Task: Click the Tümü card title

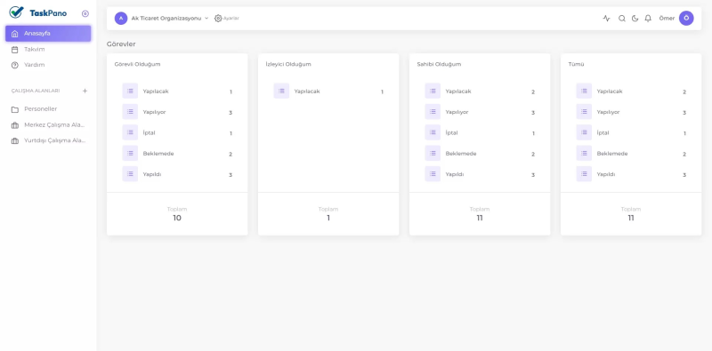Action: pyautogui.click(x=576, y=64)
